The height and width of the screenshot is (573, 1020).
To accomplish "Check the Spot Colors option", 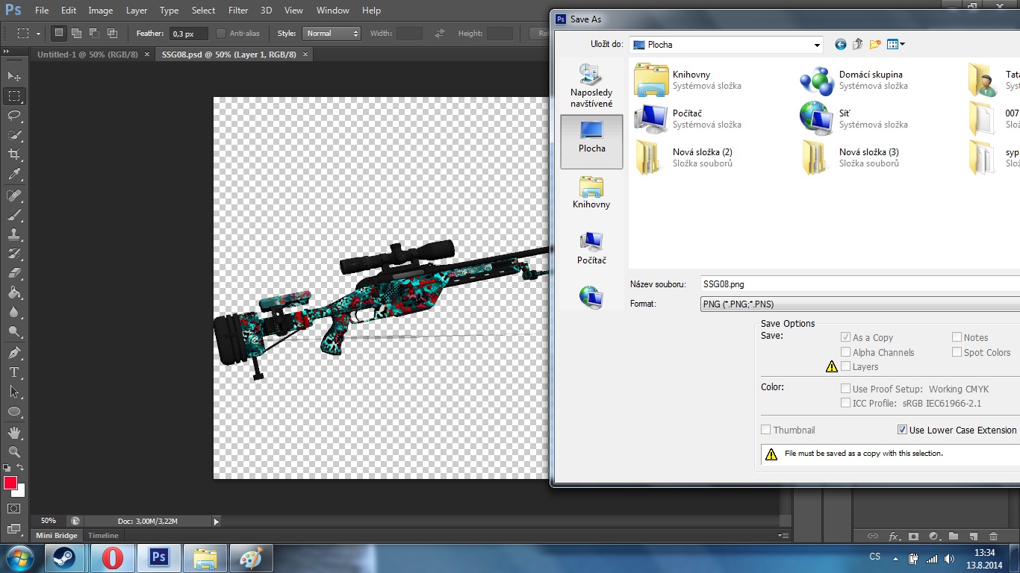I will point(957,352).
